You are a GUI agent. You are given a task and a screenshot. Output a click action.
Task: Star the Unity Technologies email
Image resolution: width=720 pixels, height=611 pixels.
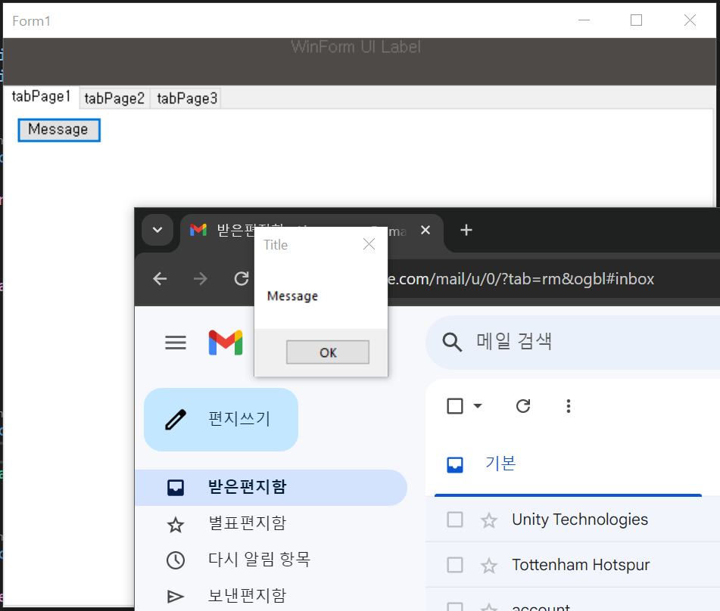click(488, 520)
